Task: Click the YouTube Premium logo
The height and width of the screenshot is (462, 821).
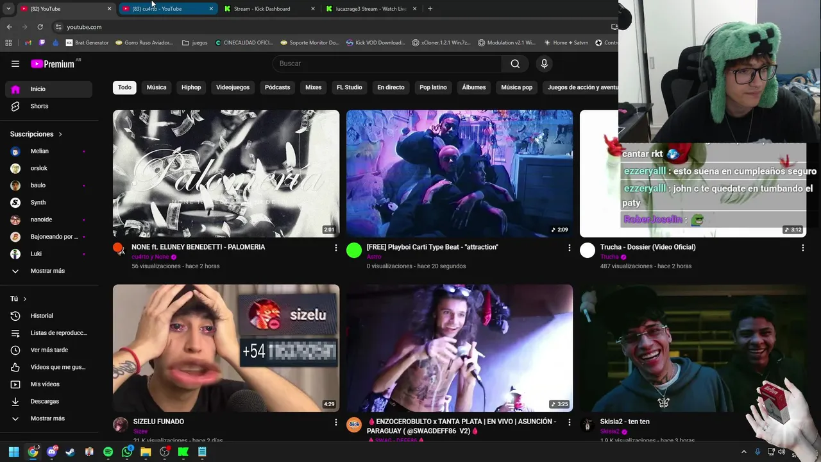Action: [53, 64]
